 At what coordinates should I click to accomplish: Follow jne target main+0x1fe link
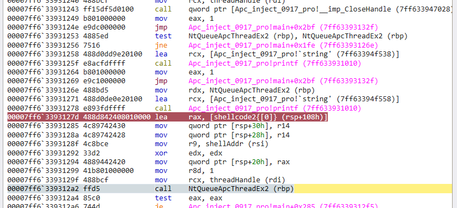283,45
